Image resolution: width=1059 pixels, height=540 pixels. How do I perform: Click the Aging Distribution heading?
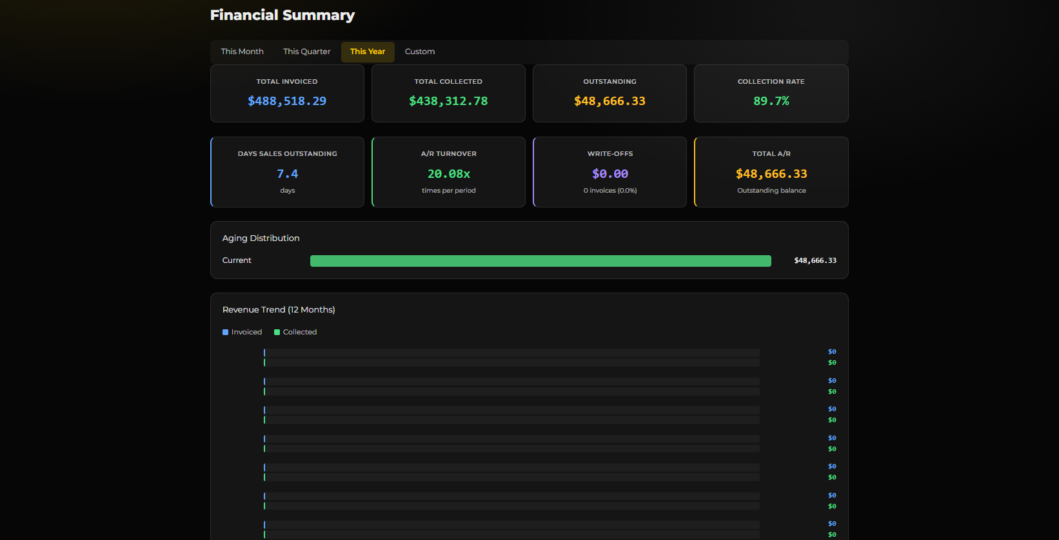[x=261, y=238]
